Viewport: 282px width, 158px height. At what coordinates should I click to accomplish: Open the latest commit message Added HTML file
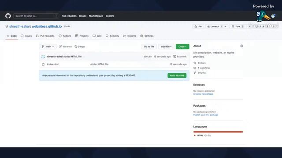72,57
